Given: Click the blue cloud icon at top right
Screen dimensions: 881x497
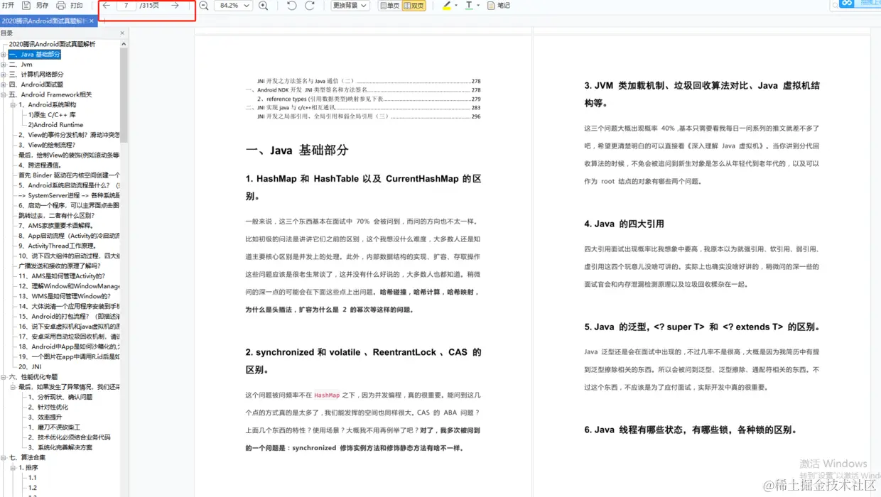Looking at the screenshot, I should point(846,4).
